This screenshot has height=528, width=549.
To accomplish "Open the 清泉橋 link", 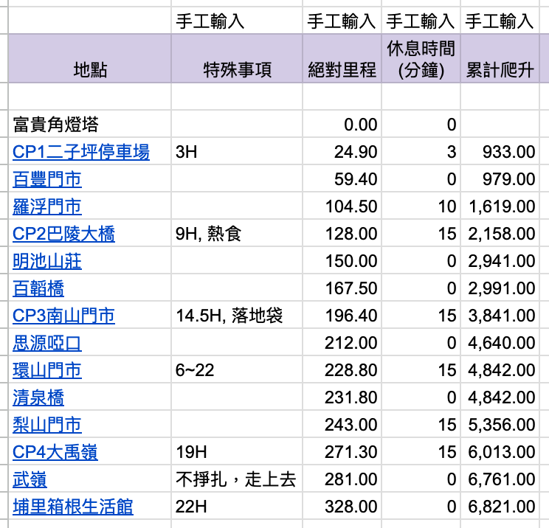I will tap(38, 397).
